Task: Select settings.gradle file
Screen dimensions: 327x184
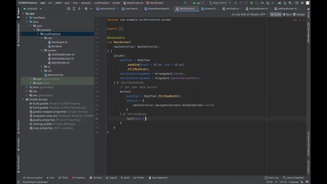Action: tap(42, 124)
